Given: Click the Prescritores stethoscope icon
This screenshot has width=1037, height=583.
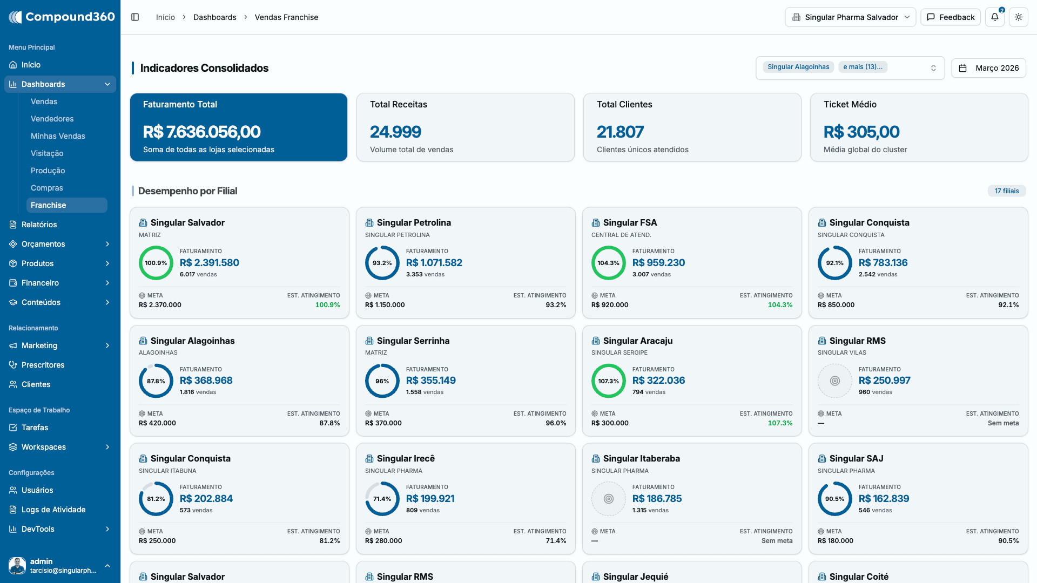Looking at the screenshot, I should coord(13,365).
